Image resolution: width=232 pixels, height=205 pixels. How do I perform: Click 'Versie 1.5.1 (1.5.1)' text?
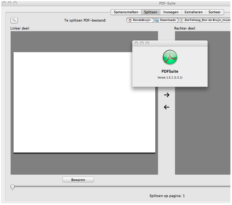click(170, 77)
